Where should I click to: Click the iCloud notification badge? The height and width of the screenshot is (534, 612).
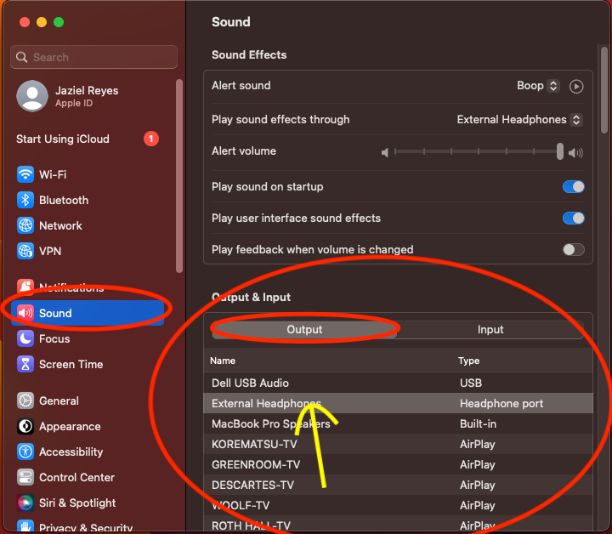151,139
